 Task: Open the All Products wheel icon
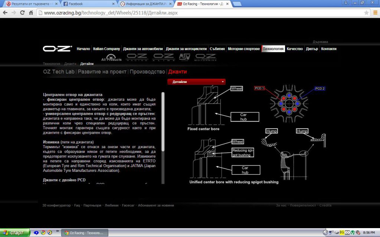coord(111,57)
